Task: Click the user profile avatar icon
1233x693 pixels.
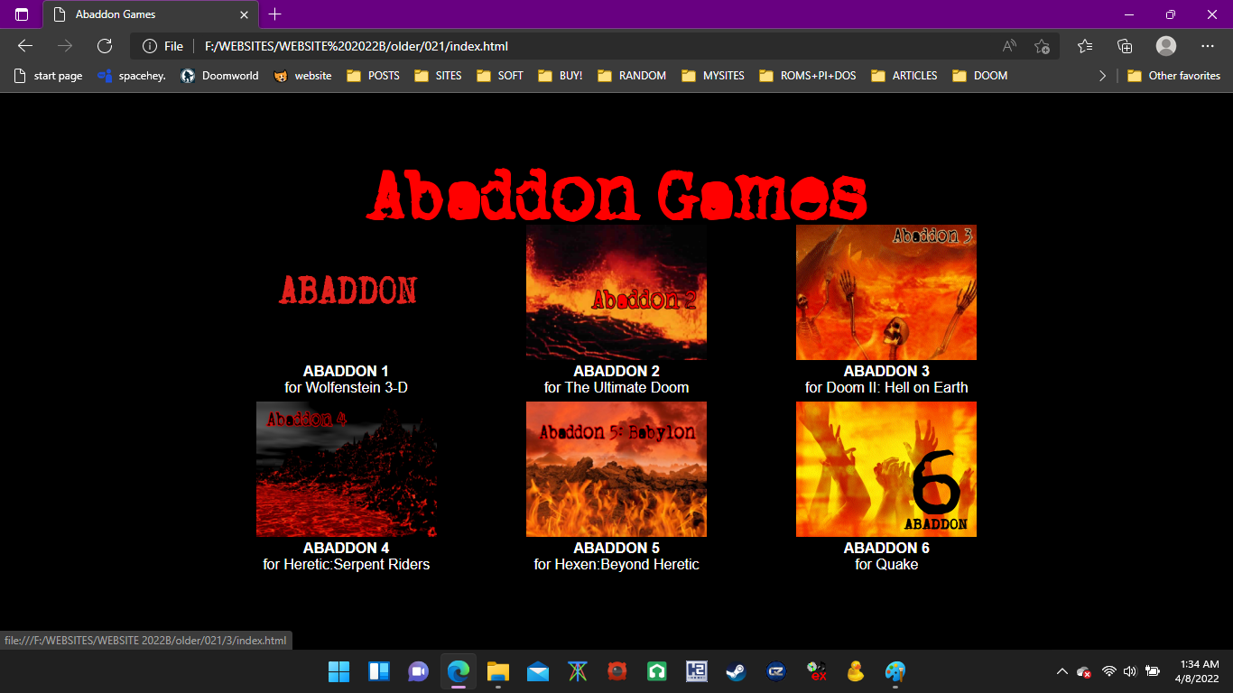Action: [1166, 46]
